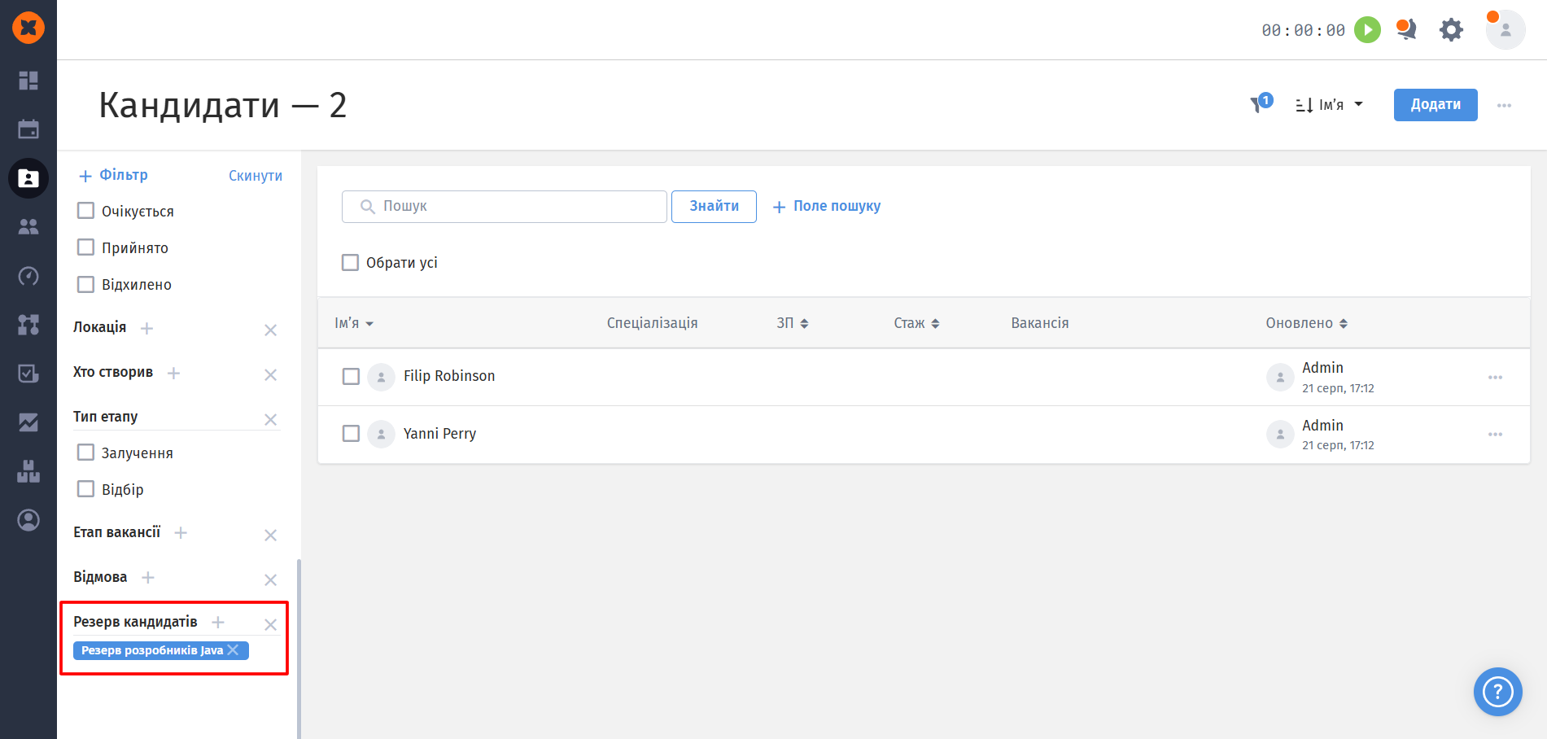Remove the Етап вакансії filter
Image resolution: width=1547 pixels, height=739 pixels.
271,535
